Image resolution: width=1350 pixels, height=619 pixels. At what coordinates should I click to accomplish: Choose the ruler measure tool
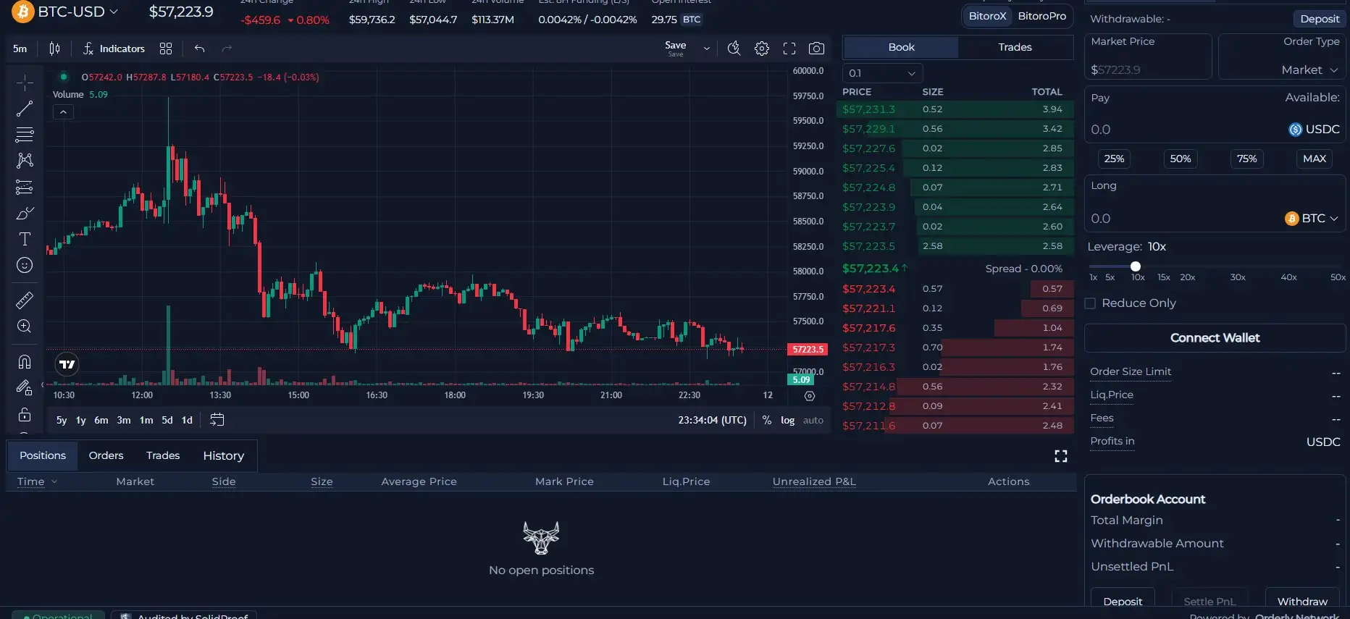25,300
